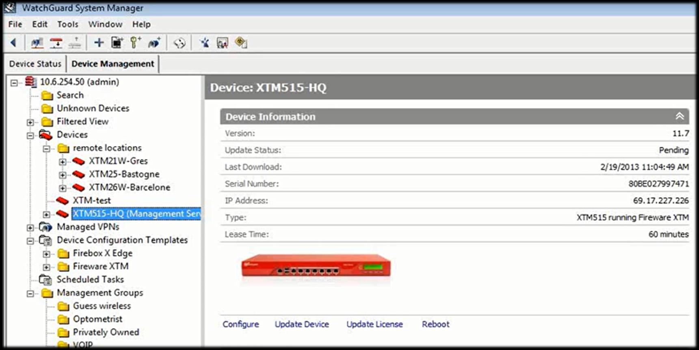Collapse the Management Groups node
This screenshot has height=350, width=699.
[x=30, y=294]
